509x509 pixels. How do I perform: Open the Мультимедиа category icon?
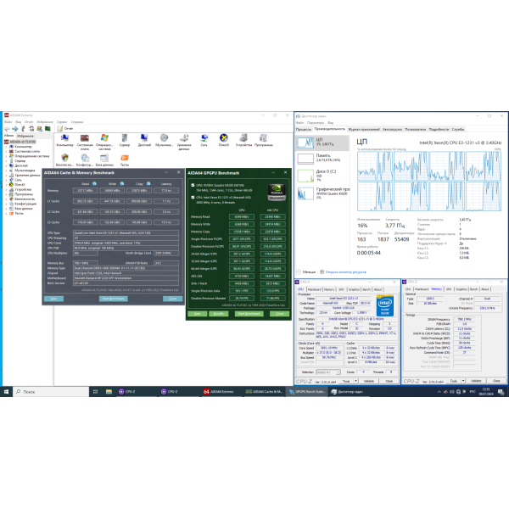point(165,141)
